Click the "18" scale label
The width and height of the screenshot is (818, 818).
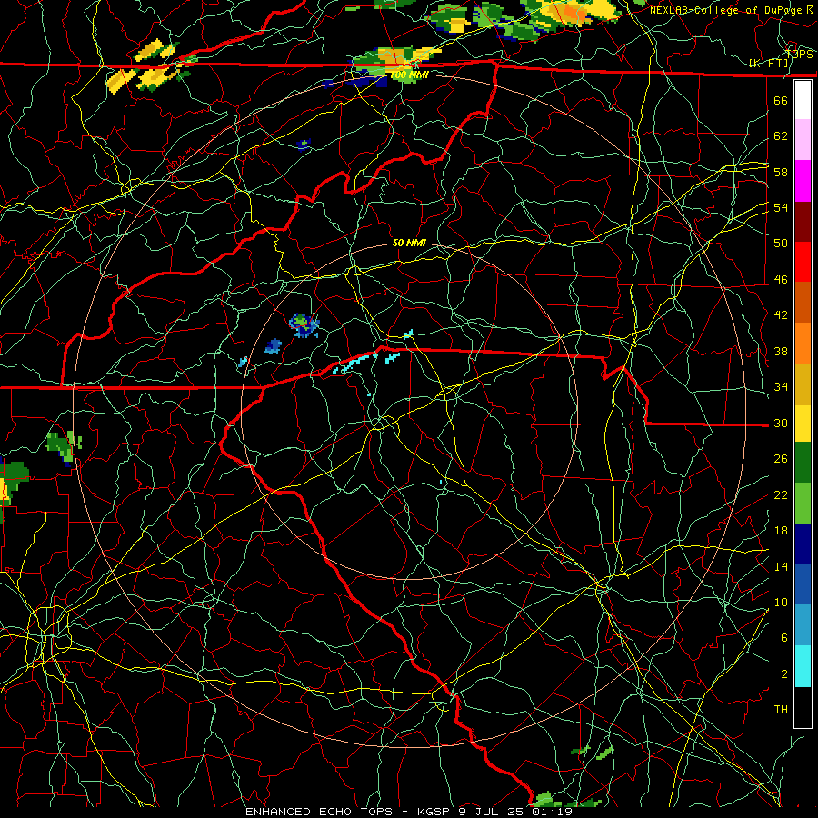pos(781,531)
